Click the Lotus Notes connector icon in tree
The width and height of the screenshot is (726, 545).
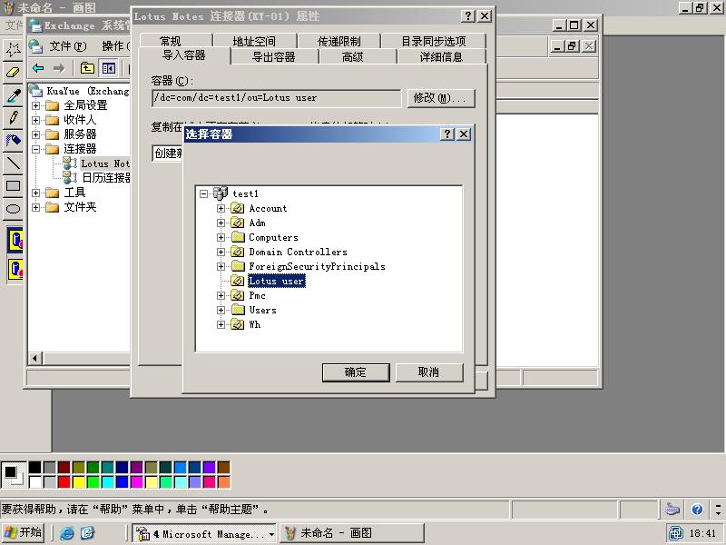pyautogui.click(x=70, y=163)
